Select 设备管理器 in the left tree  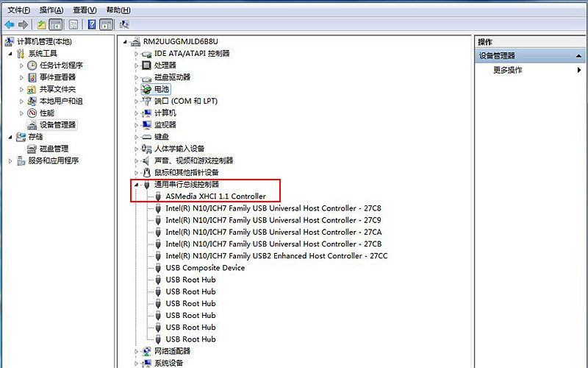pos(58,125)
